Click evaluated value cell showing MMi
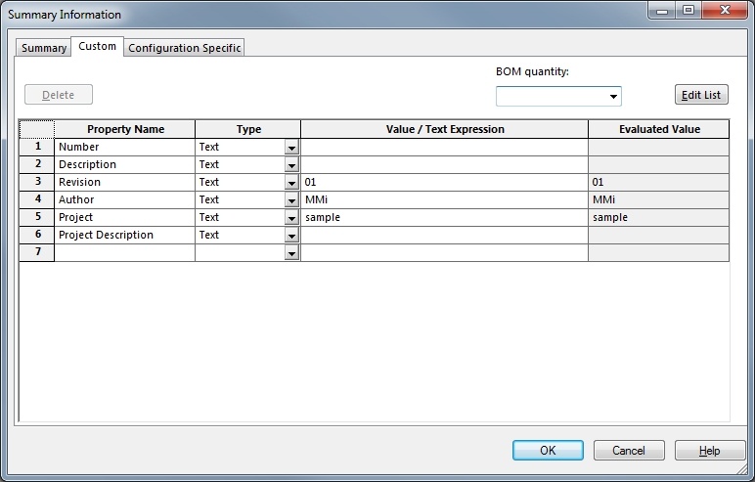755x482 pixels. [659, 199]
